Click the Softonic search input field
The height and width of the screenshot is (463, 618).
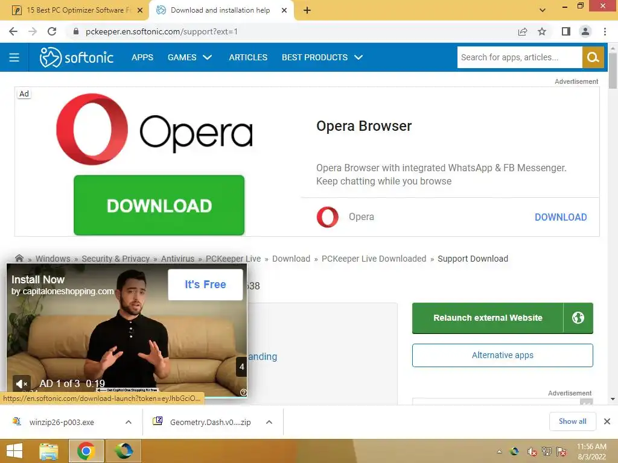[x=520, y=57]
